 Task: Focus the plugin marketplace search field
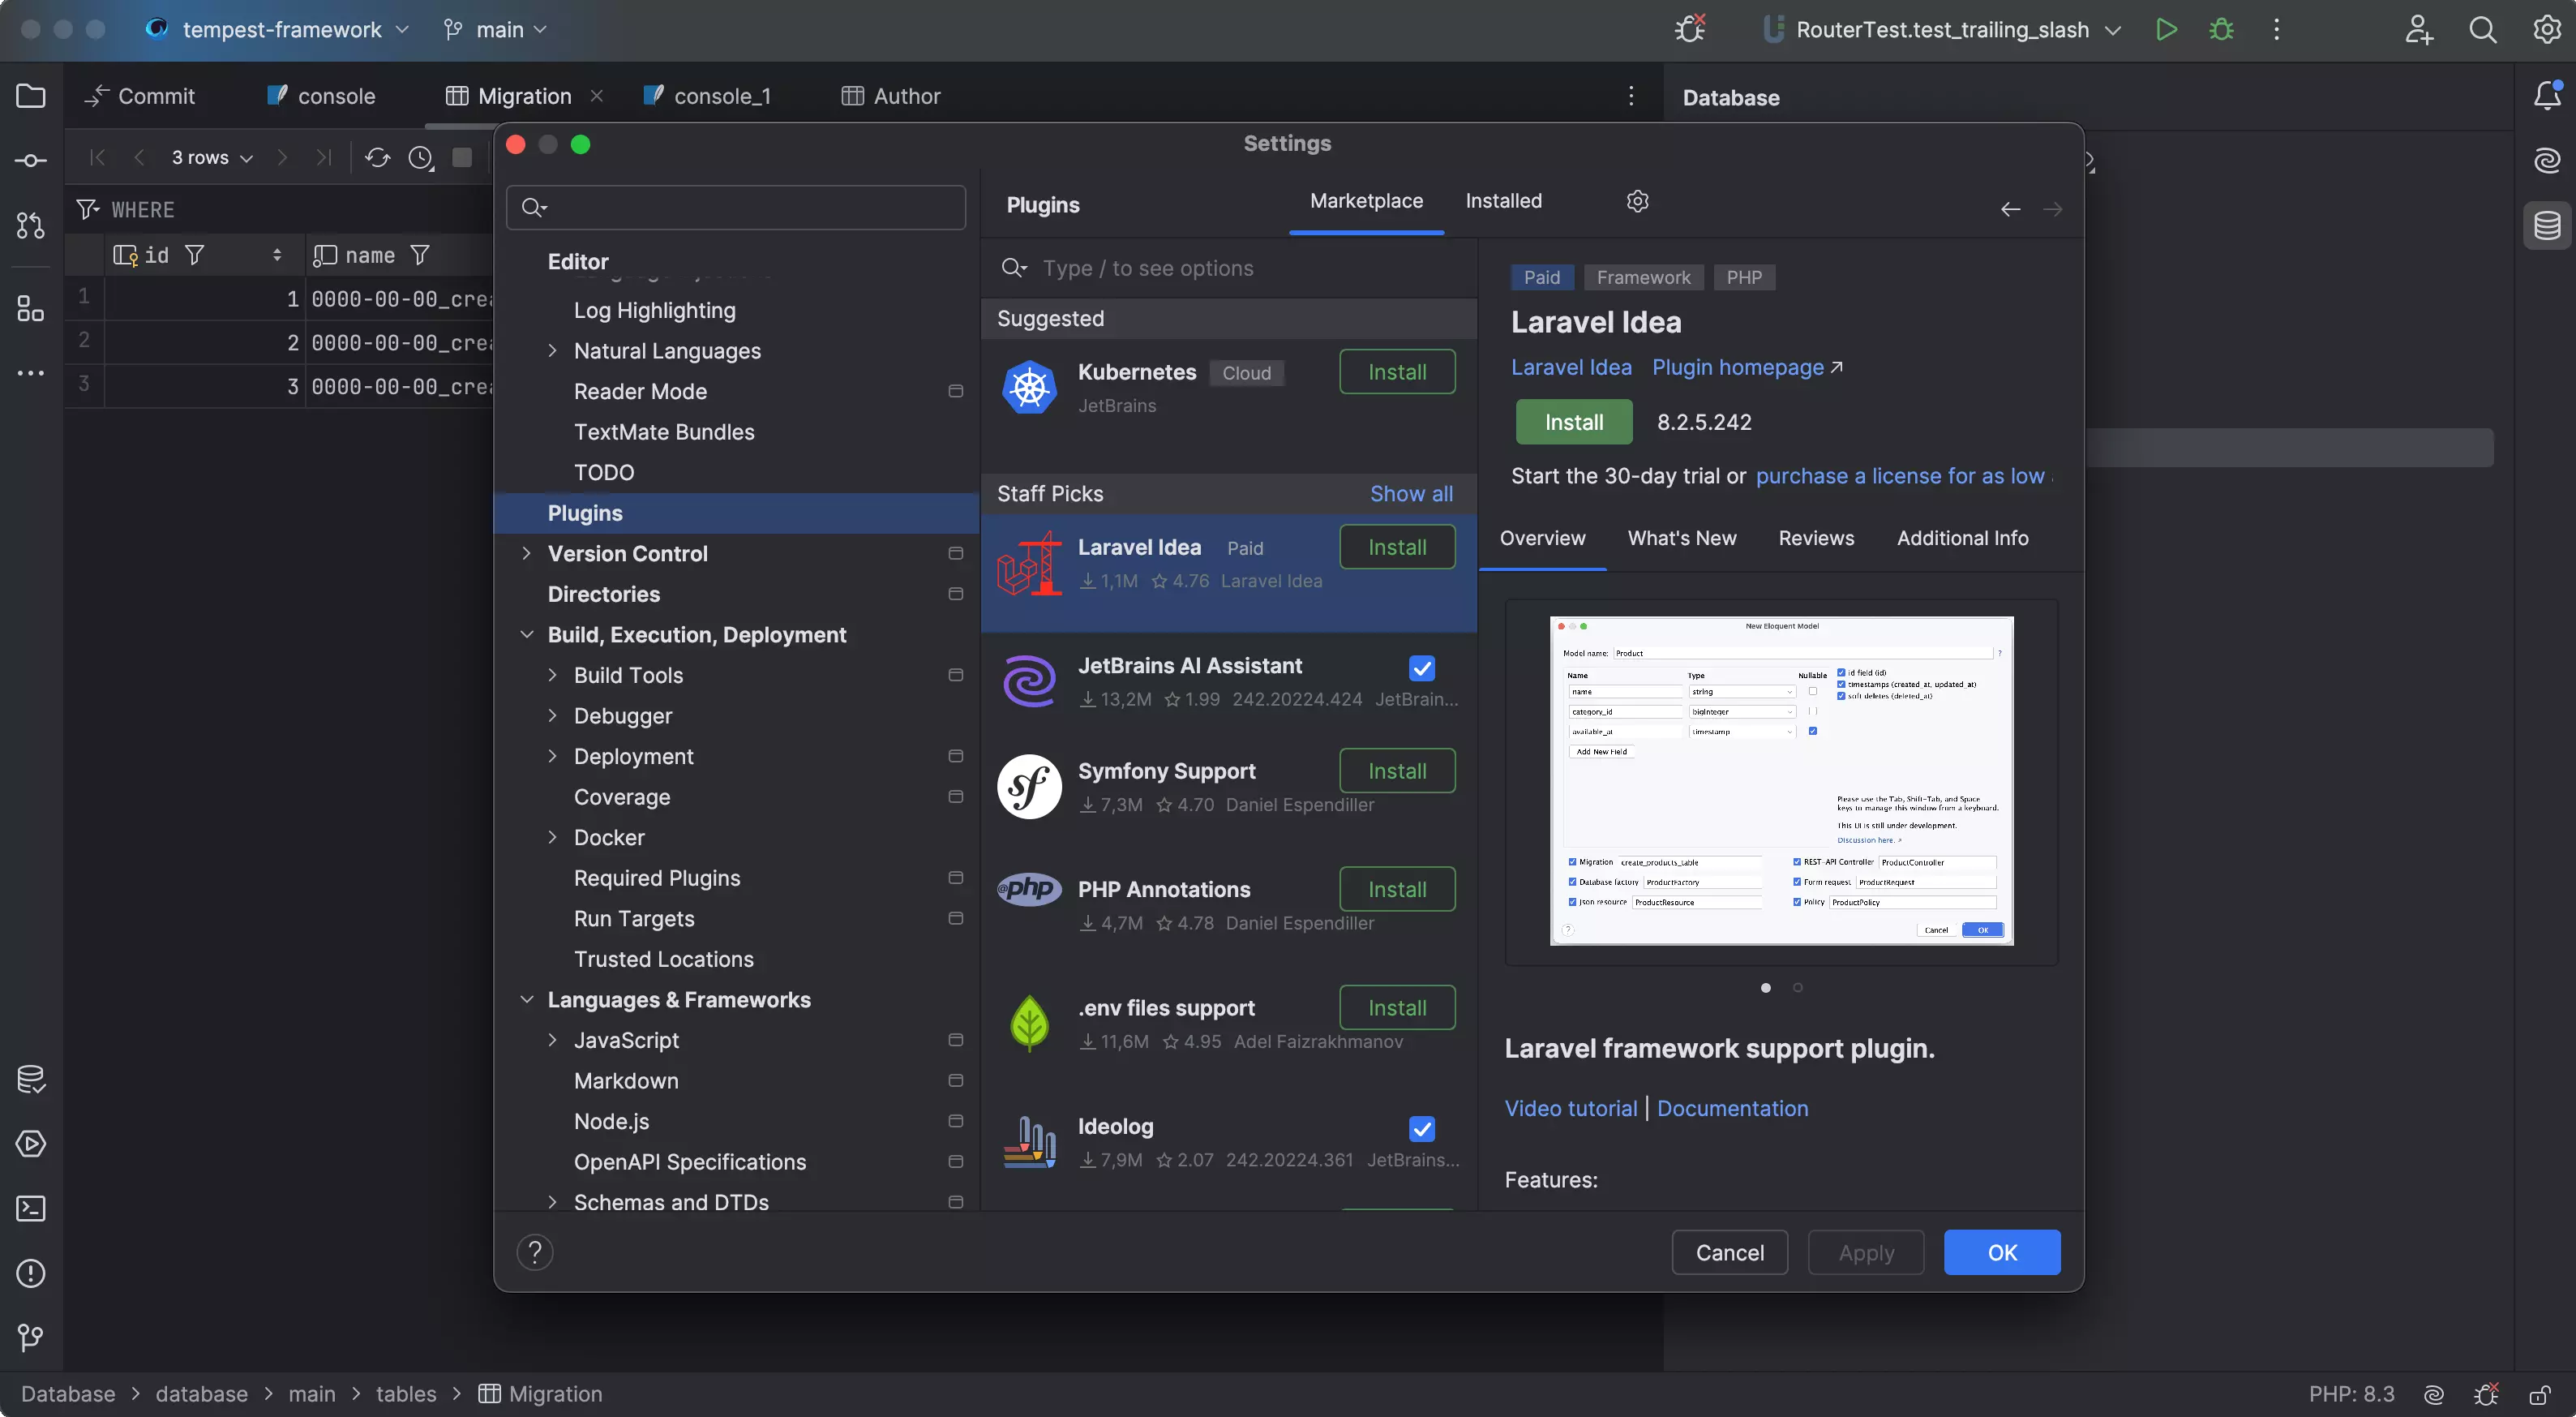(x=1229, y=268)
